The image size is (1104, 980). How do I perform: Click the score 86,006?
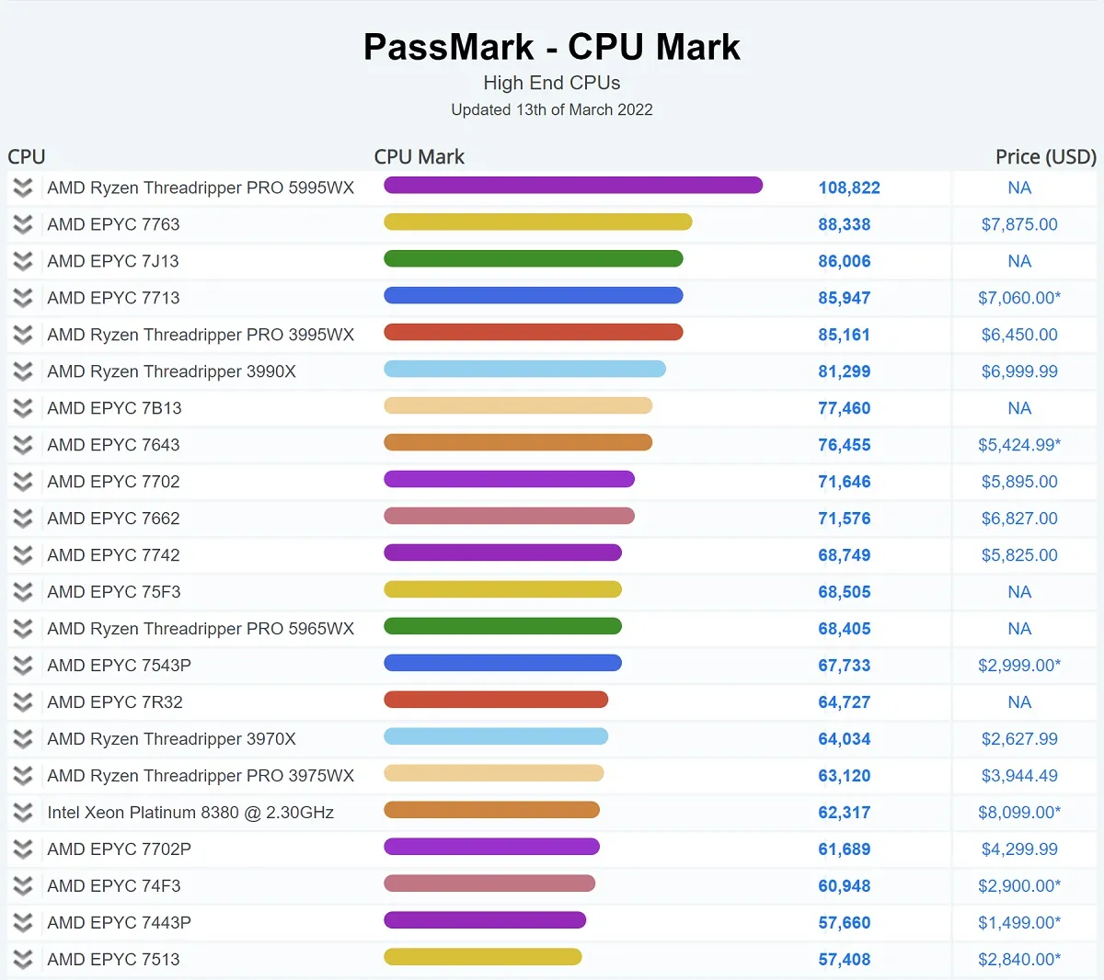point(845,261)
